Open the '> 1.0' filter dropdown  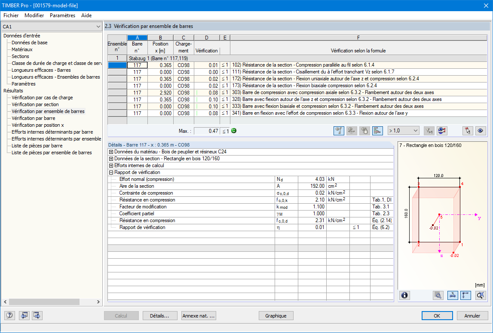click(404, 131)
